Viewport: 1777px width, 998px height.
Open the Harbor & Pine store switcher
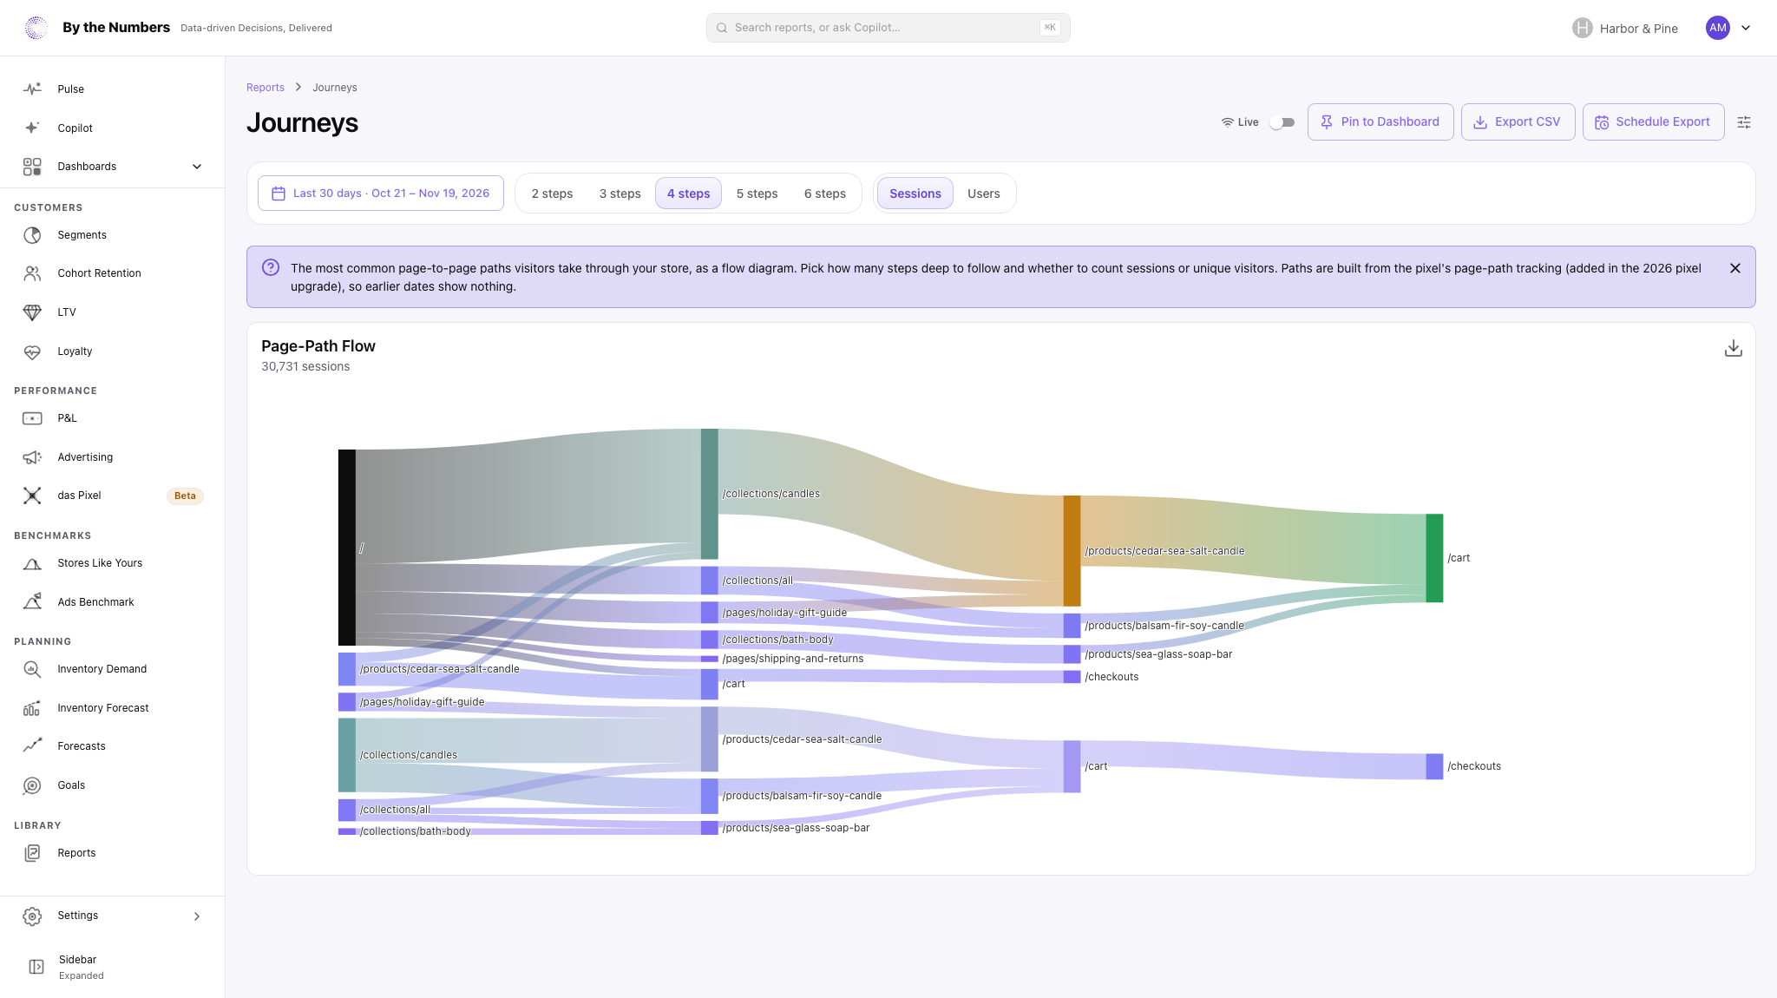[x=1624, y=28]
